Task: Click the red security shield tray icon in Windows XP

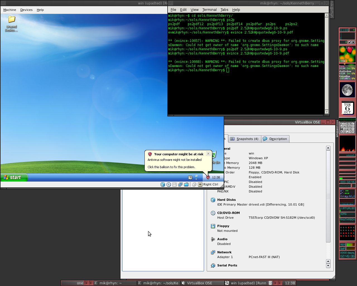Action: (x=208, y=177)
